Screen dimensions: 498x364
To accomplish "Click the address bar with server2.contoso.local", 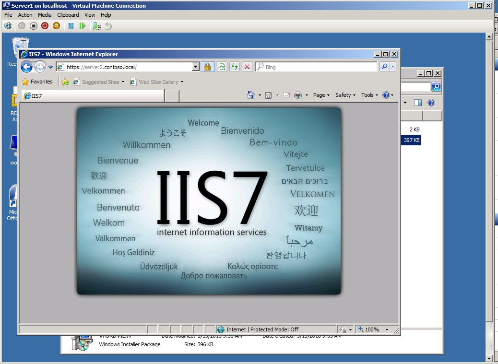I will (124, 67).
